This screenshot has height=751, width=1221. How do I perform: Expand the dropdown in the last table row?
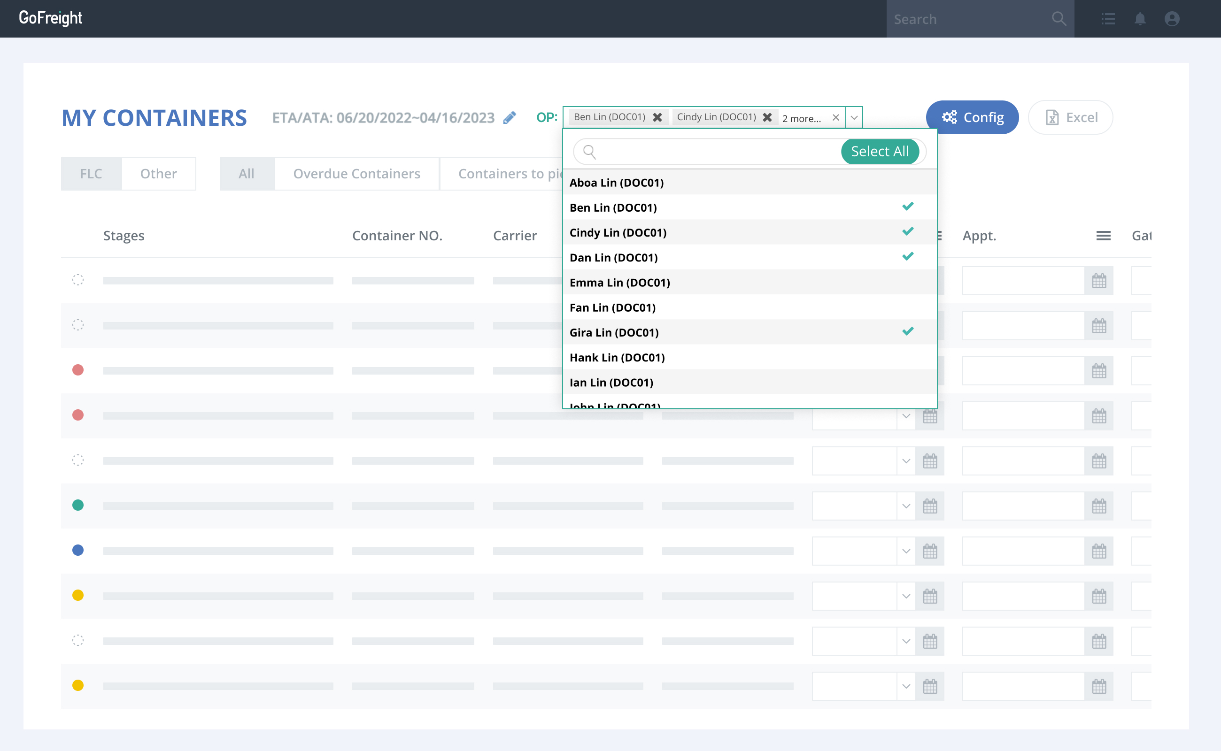click(906, 686)
